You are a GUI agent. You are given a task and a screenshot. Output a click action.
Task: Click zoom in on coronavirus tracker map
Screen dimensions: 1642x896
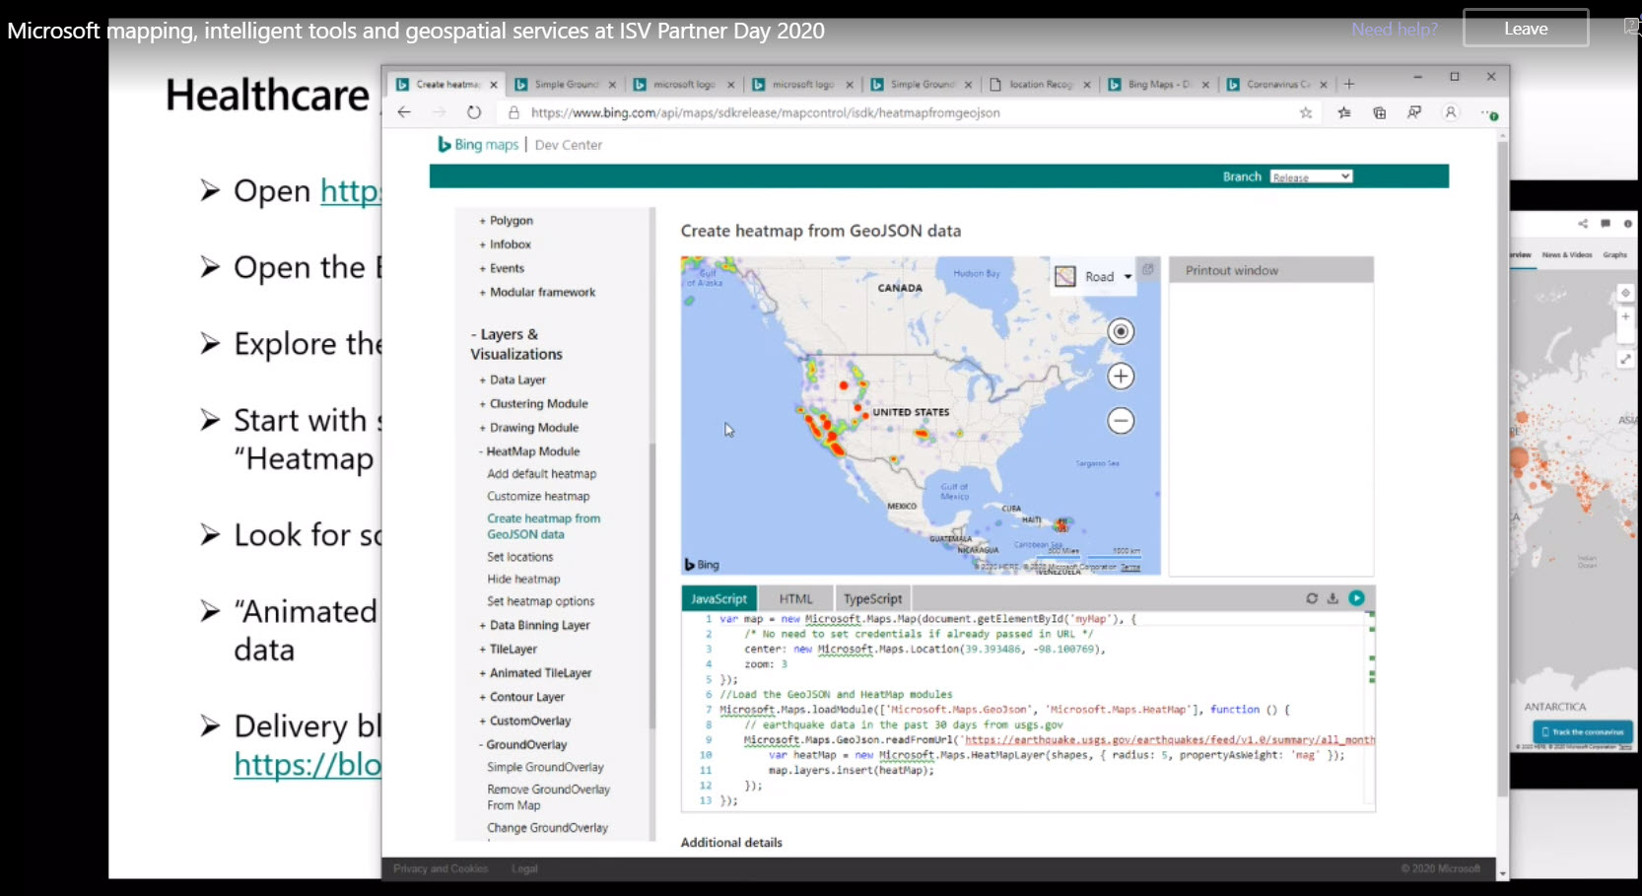1625,316
